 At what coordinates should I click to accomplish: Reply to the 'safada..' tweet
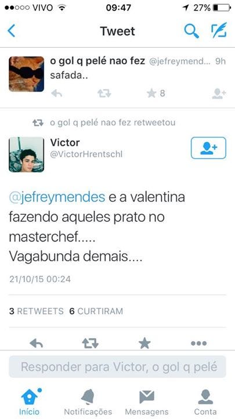click(56, 93)
